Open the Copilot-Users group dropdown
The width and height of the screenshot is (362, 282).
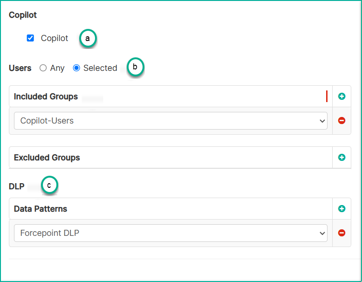click(171, 121)
